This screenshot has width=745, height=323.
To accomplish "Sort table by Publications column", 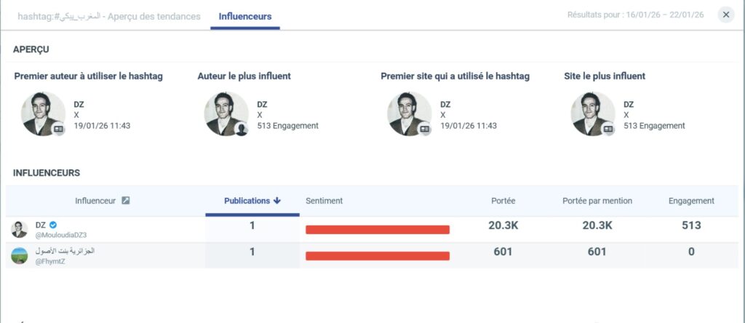I will pos(252,201).
